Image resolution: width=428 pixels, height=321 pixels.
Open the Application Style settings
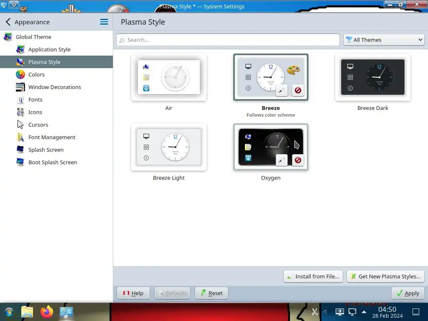(x=56, y=49)
